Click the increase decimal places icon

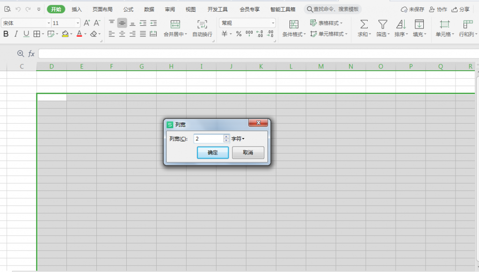coord(260,34)
